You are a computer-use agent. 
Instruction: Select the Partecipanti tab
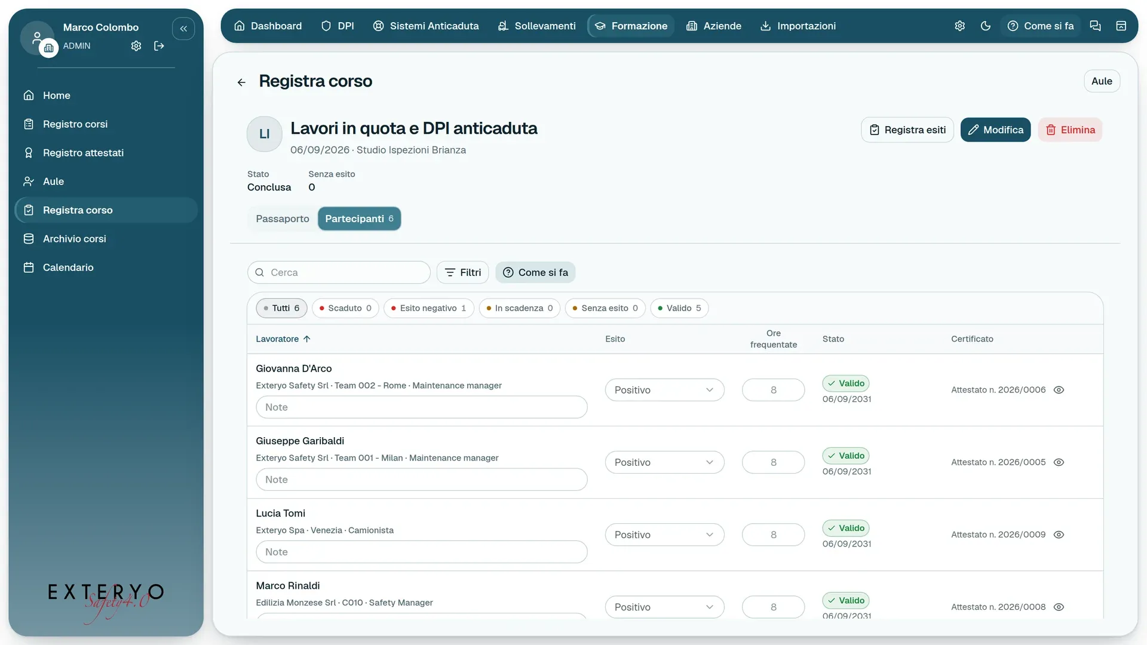[x=359, y=219]
